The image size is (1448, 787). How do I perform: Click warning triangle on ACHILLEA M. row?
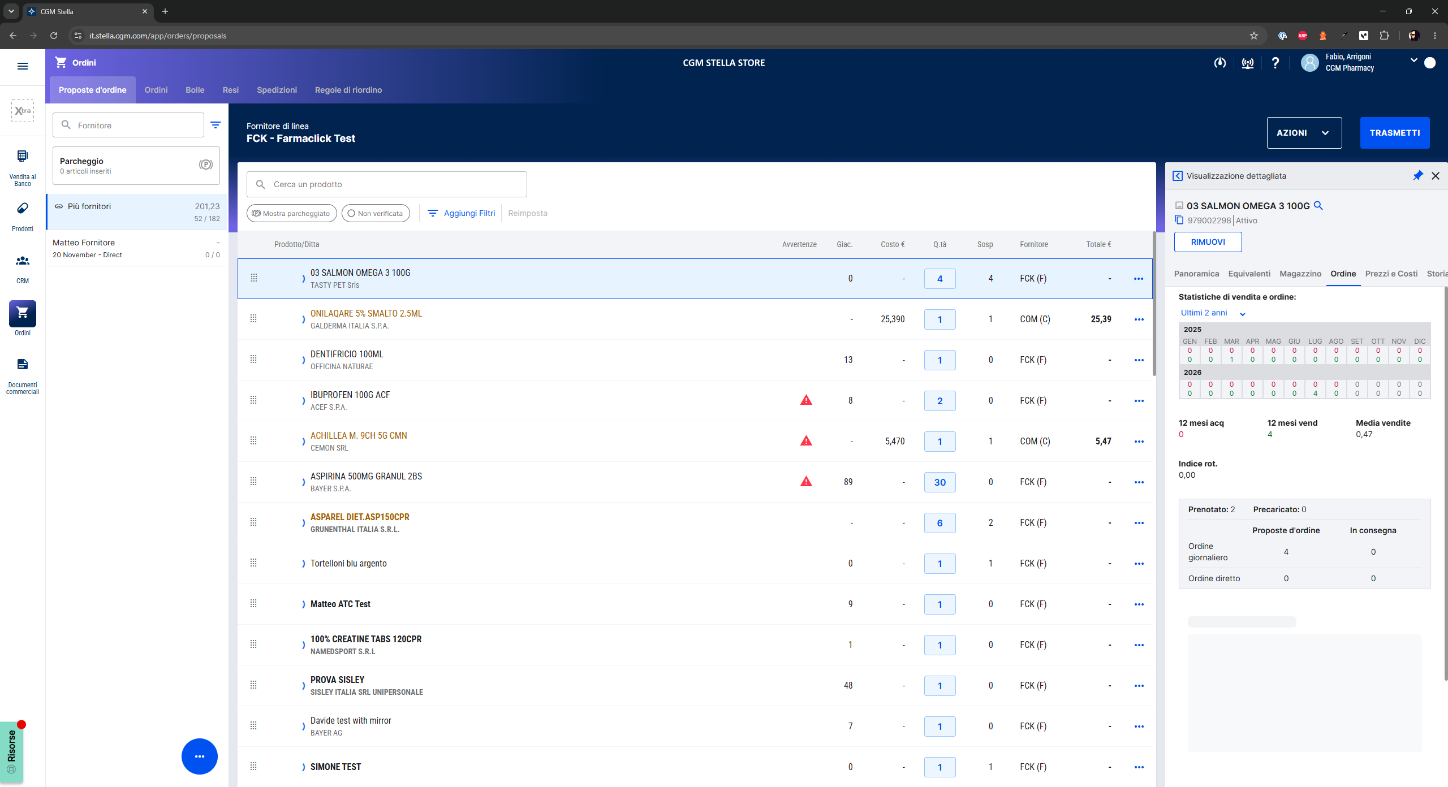(806, 441)
